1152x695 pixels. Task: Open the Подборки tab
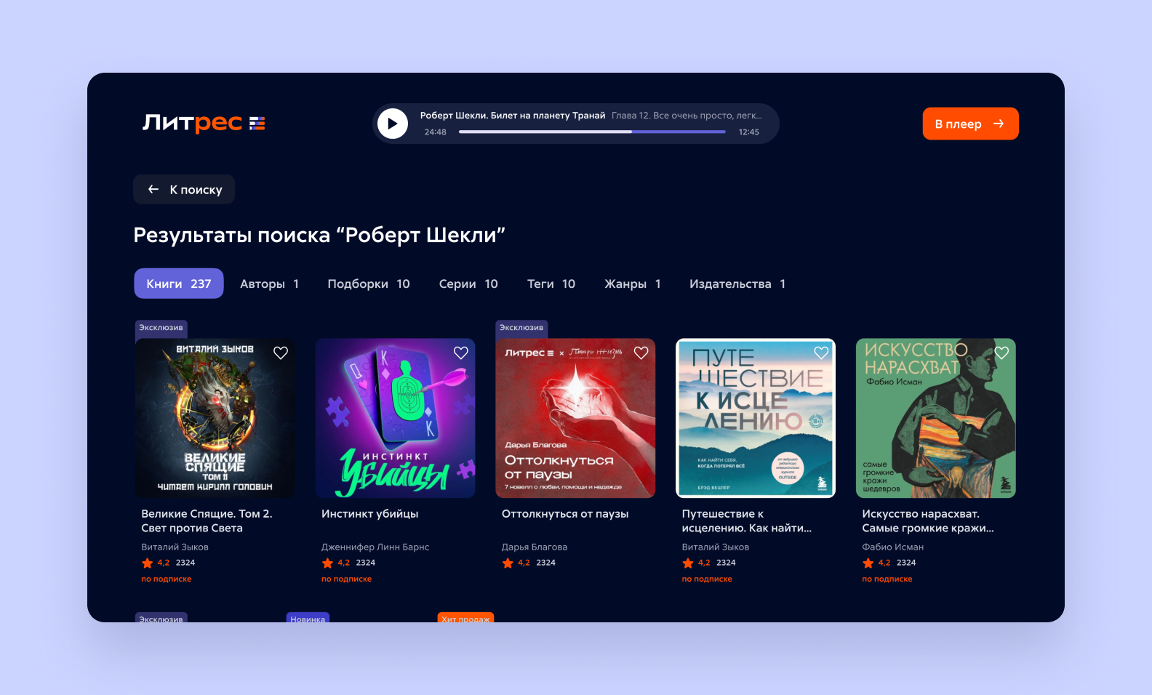[369, 284]
